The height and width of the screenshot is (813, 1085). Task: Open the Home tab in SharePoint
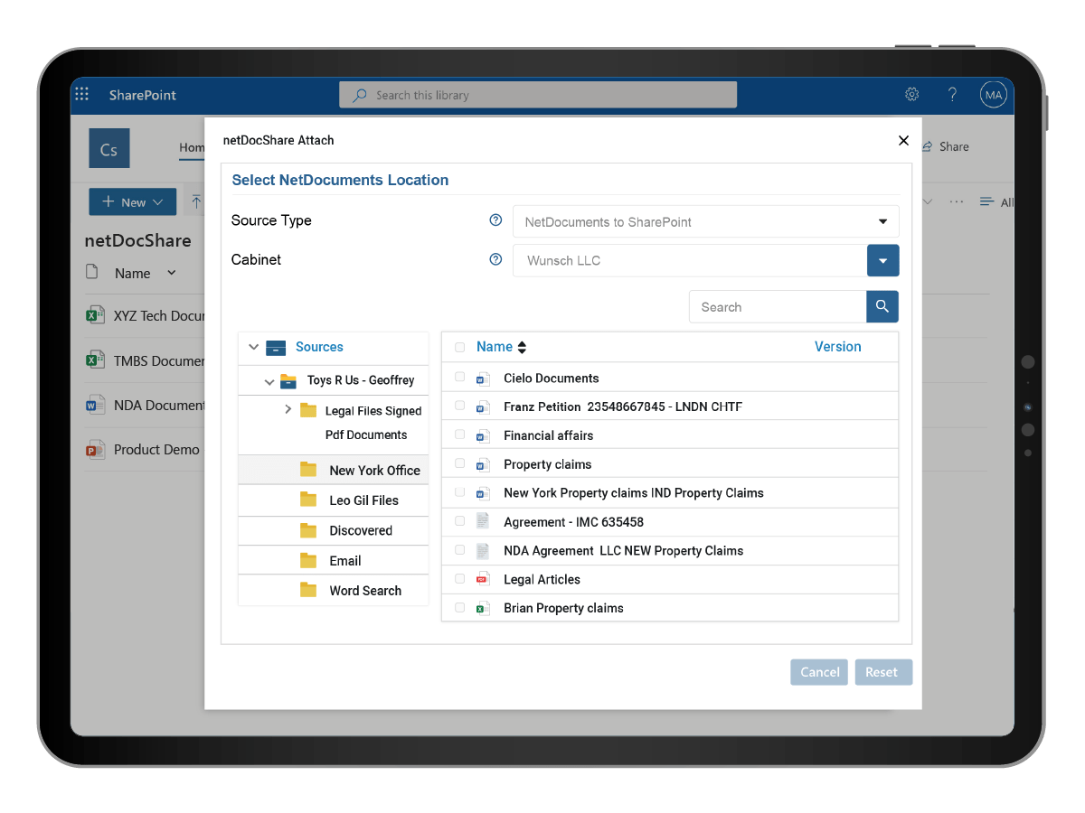[x=191, y=147]
